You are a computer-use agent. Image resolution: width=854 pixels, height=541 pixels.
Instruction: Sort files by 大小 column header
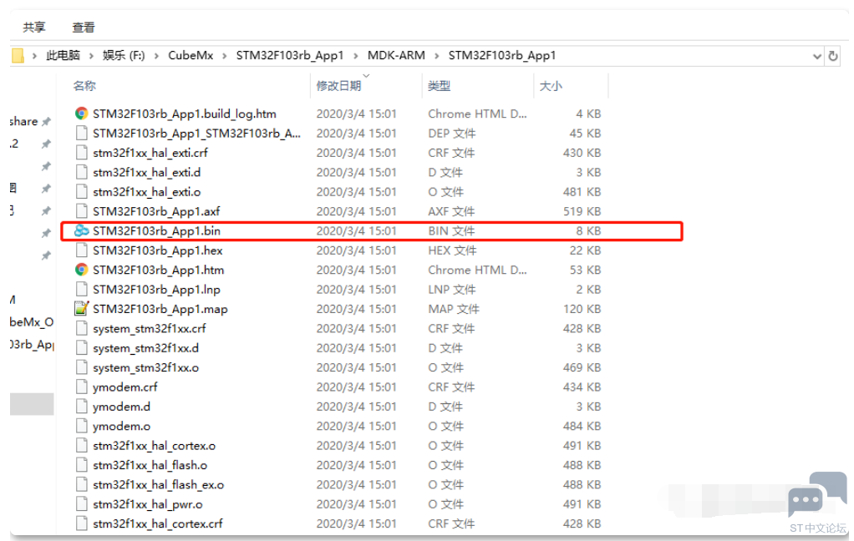coord(551,86)
